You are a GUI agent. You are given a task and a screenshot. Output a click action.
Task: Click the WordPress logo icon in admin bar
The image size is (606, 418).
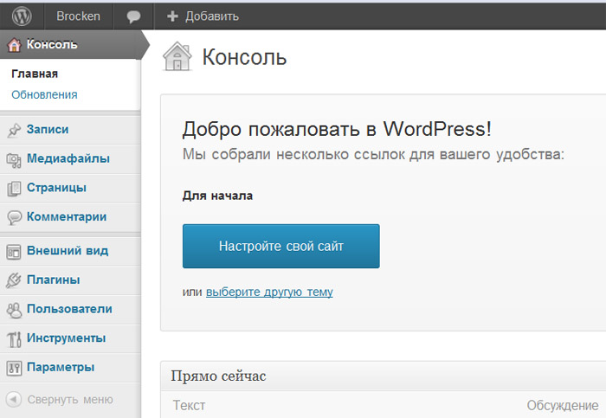[x=22, y=16]
